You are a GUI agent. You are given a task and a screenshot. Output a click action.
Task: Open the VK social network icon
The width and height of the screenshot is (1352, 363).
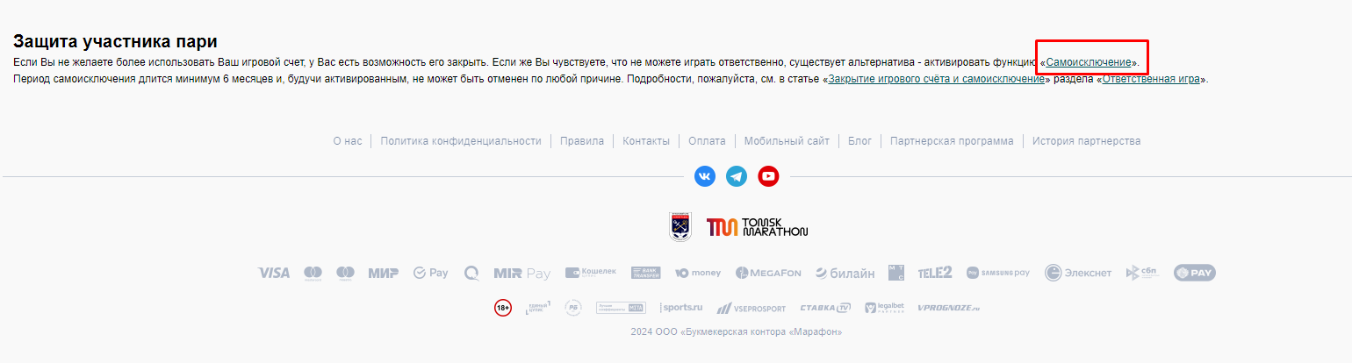click(x=705, y=176)
